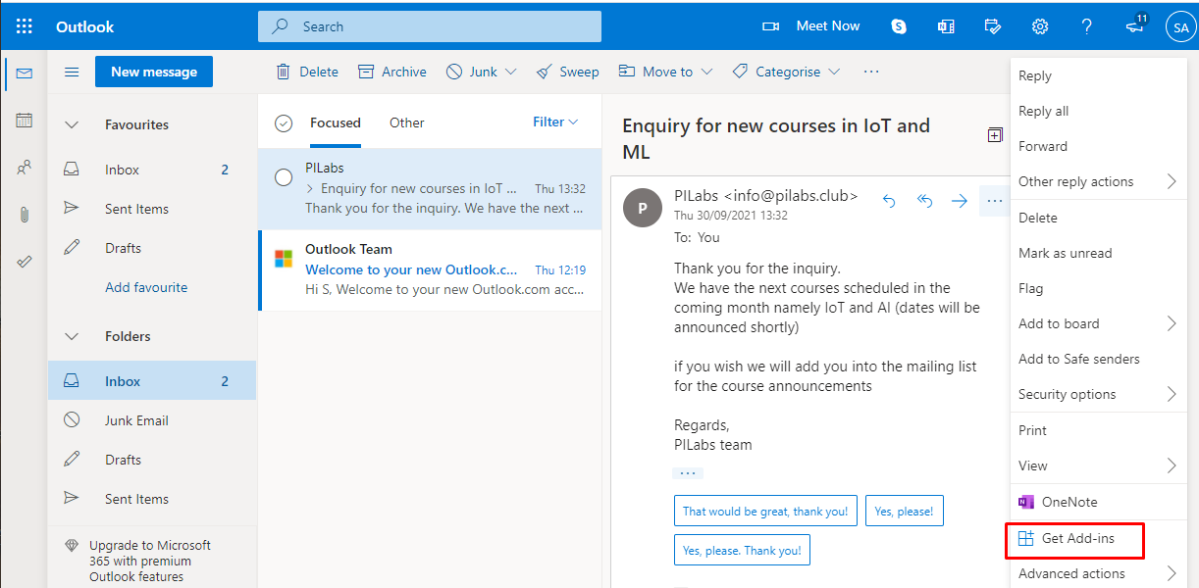1199x588 pixels.
Task: Toggle the hamburger navigation pane button
Action: pyautogui.click(x=72, y=72)
